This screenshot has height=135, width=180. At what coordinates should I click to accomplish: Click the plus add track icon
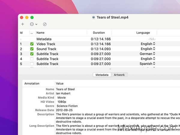[x=22, y=24]
